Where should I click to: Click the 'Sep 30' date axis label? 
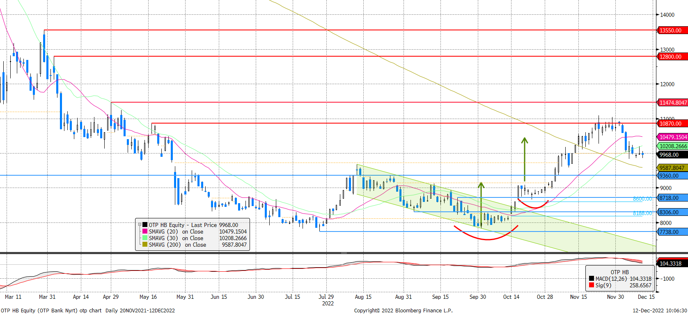pos(478,297)
